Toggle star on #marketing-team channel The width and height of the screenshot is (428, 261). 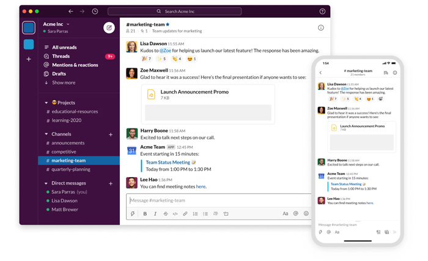(x=168, y=24)
